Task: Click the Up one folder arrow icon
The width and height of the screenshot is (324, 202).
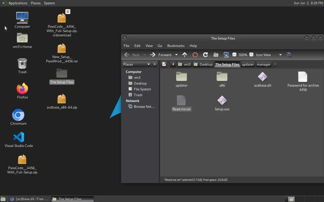Action: (185, 55)
